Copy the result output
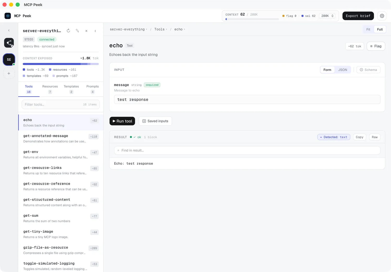Viewport: 391px width, 272px height. [359, 137]
